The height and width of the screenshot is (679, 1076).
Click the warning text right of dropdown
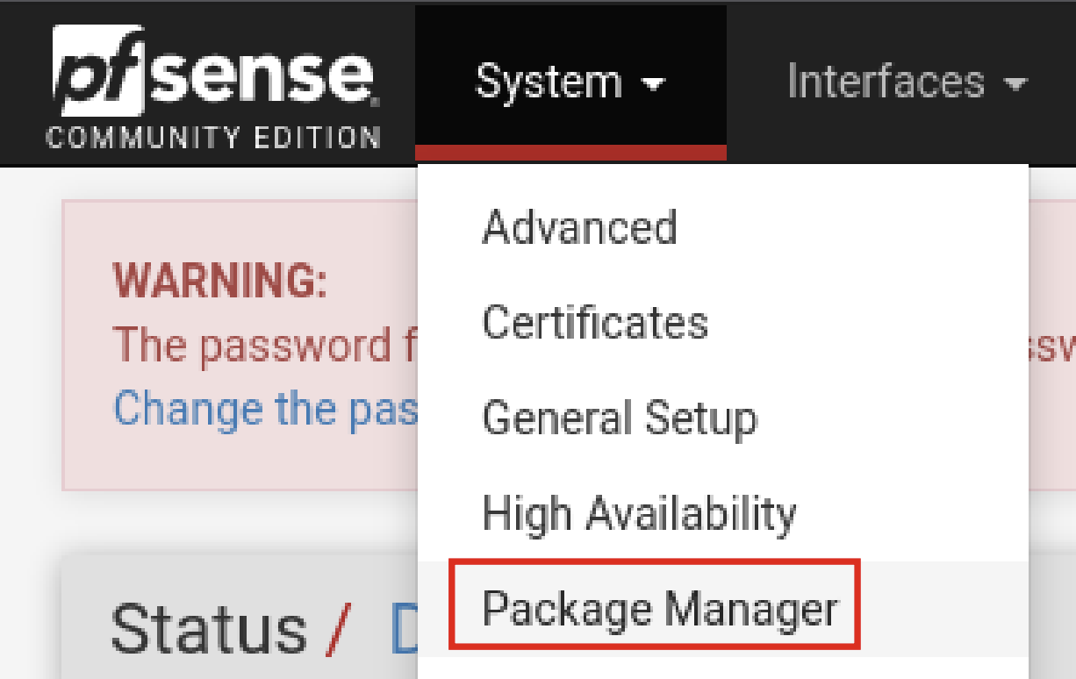click(1056, 346)
